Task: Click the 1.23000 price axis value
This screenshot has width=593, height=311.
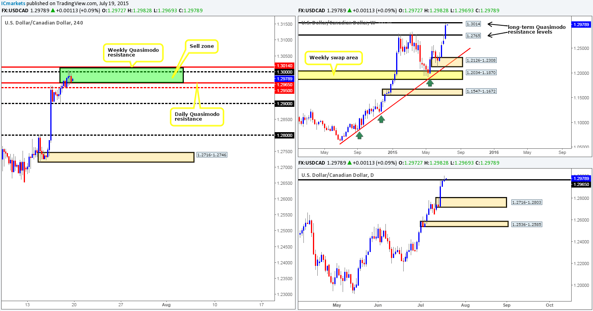Action: point(286,294)
